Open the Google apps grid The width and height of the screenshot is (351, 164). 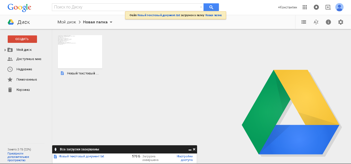(305, 7)
